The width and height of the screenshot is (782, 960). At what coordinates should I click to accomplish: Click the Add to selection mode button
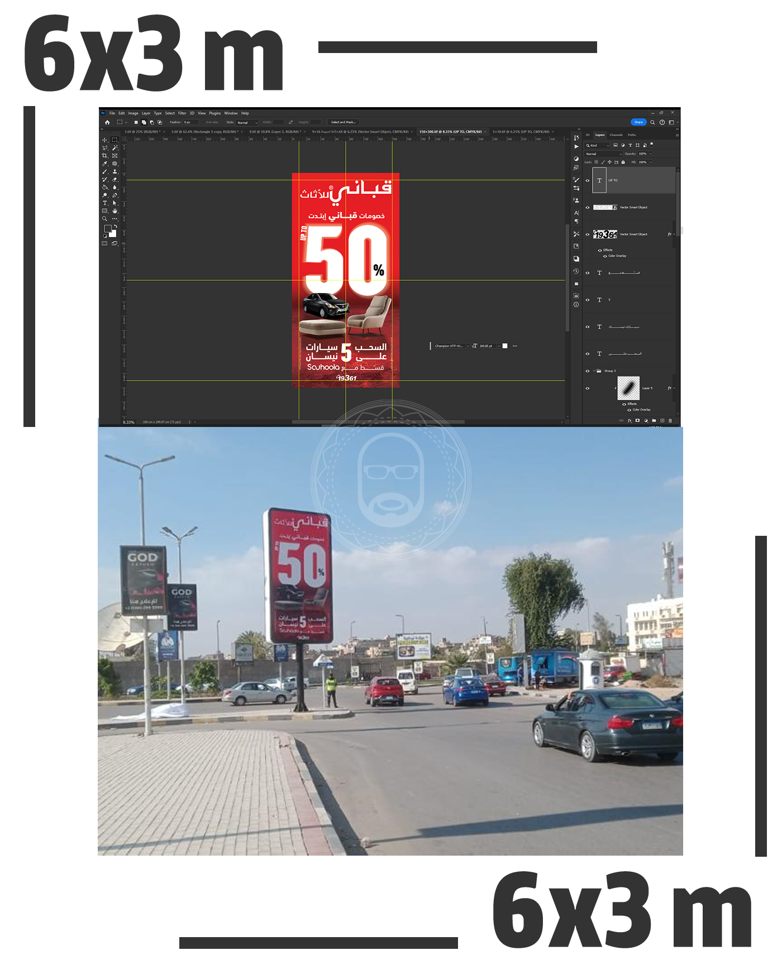tap(144, 122)
